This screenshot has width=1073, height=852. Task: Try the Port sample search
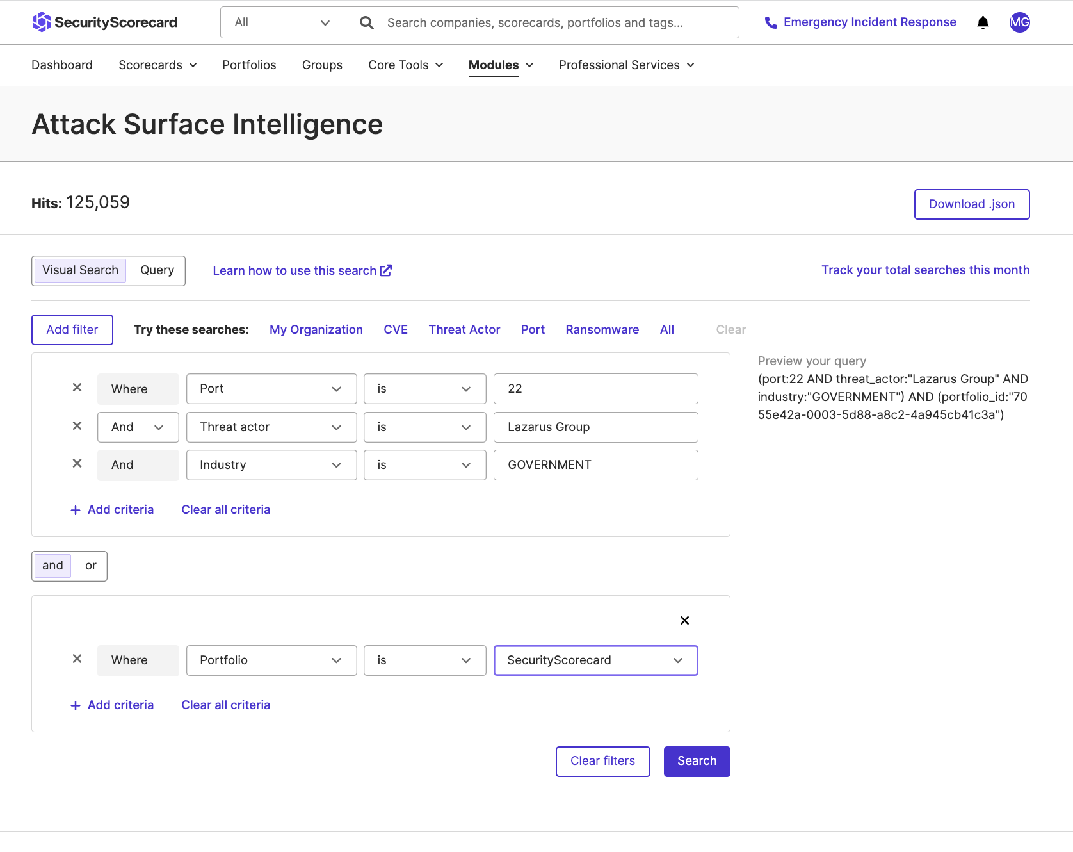[x=533, y=330]
